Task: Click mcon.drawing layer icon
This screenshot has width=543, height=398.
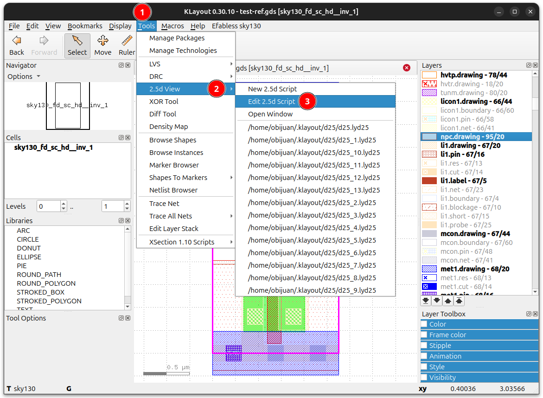Action: pyautogui.click(x=429, y=233)
